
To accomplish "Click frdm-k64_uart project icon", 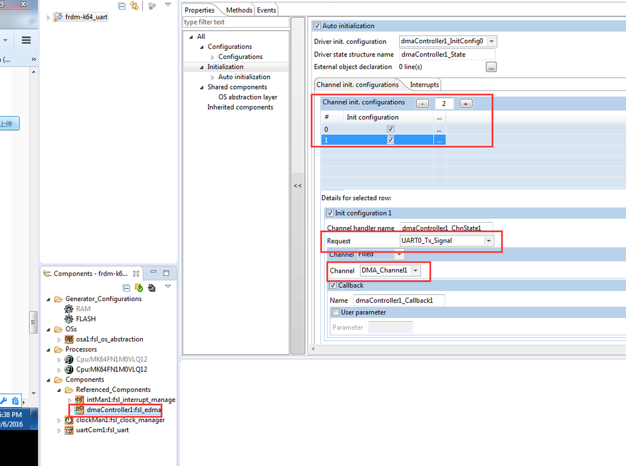I will click(x=58, y=17).
